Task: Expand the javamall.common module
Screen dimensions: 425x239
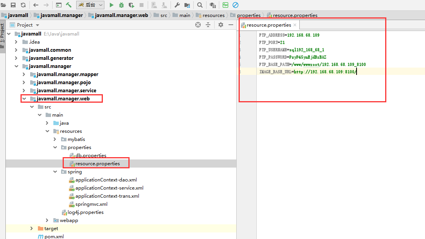Action: (x=16, y=50)
